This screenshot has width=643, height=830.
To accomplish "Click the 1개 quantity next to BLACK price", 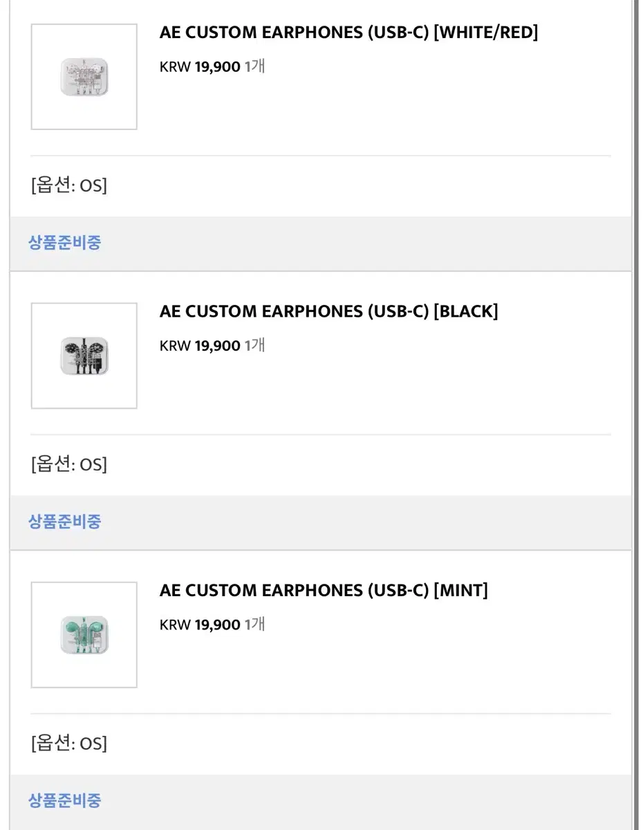I will pos(253,345).
